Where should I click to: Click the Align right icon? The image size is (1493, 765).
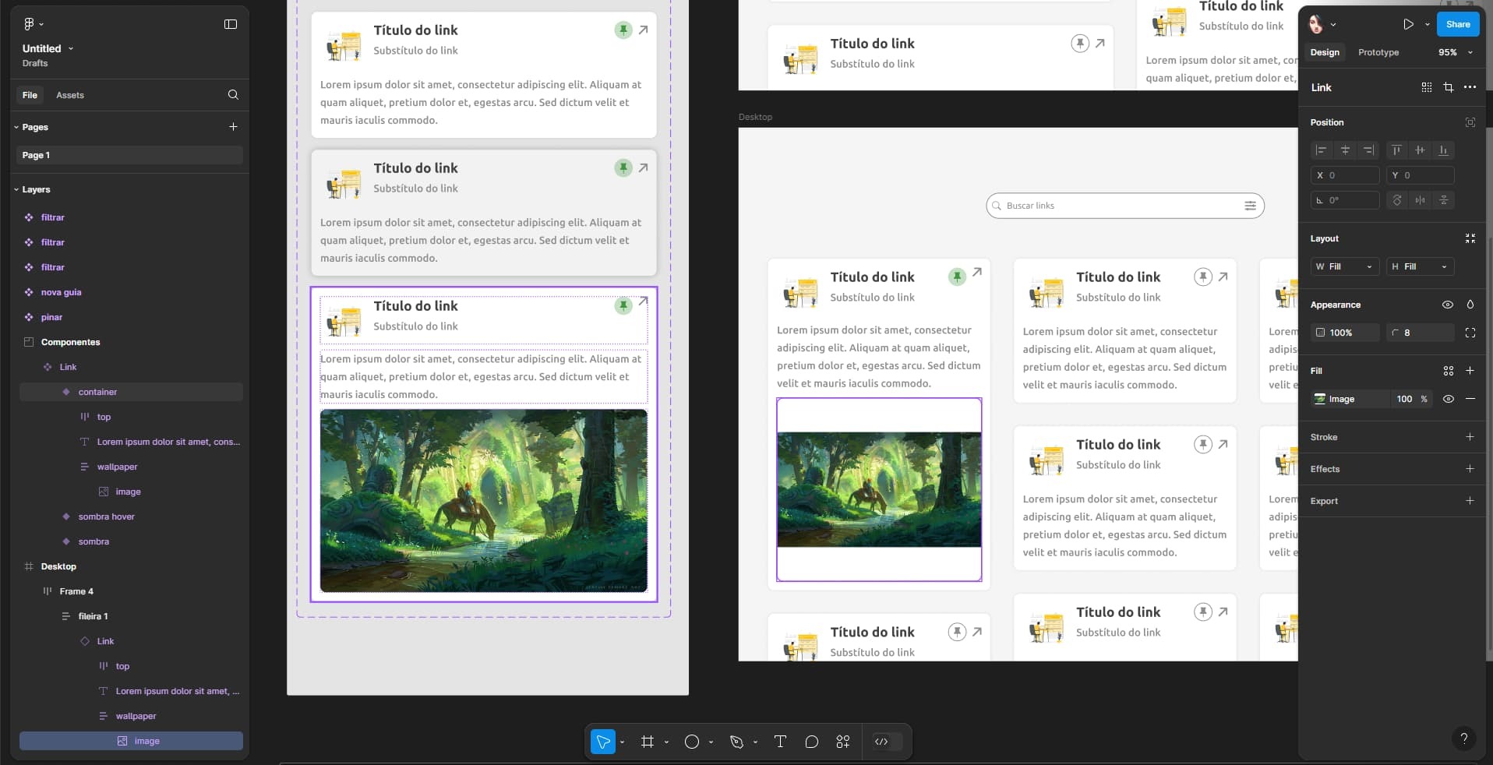[x=1368, y=150]
